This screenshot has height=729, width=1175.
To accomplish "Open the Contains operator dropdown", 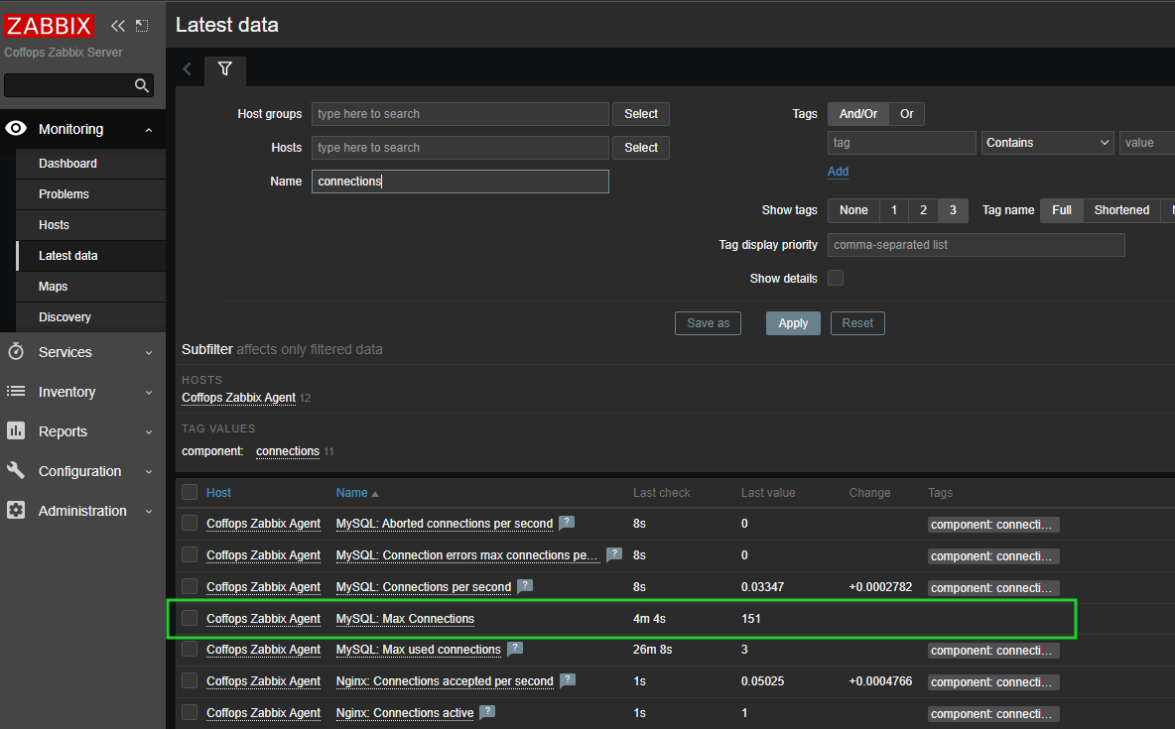I will pyautogui.click(x=1047, y=142).
